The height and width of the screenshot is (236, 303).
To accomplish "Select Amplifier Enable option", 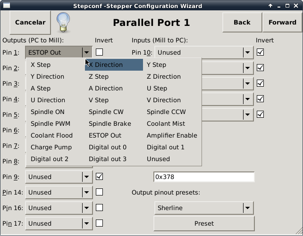I will pos(172,135).
